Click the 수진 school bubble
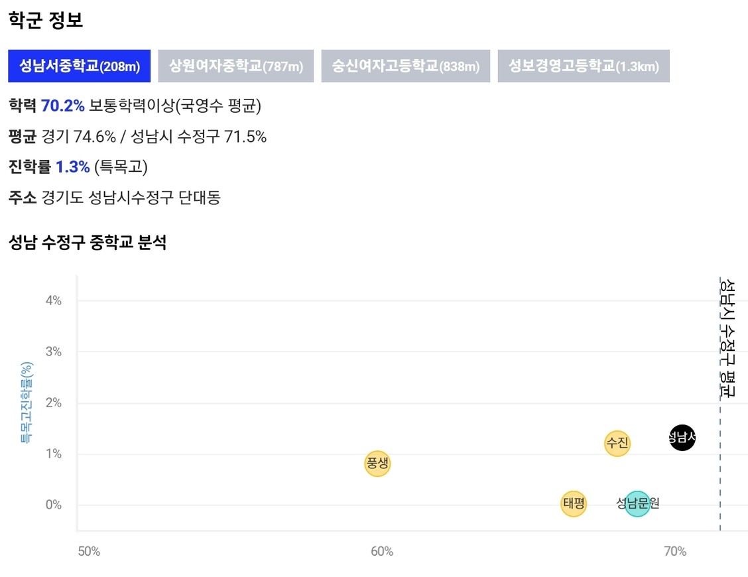The image size is (748, 577). click(617, 444)
